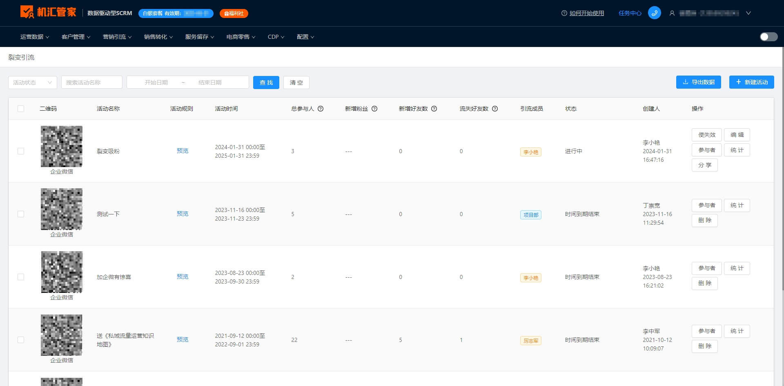Click 预览 link for 裂变吸粉
This screenshot has width=784, height=386.
point(183,151)
